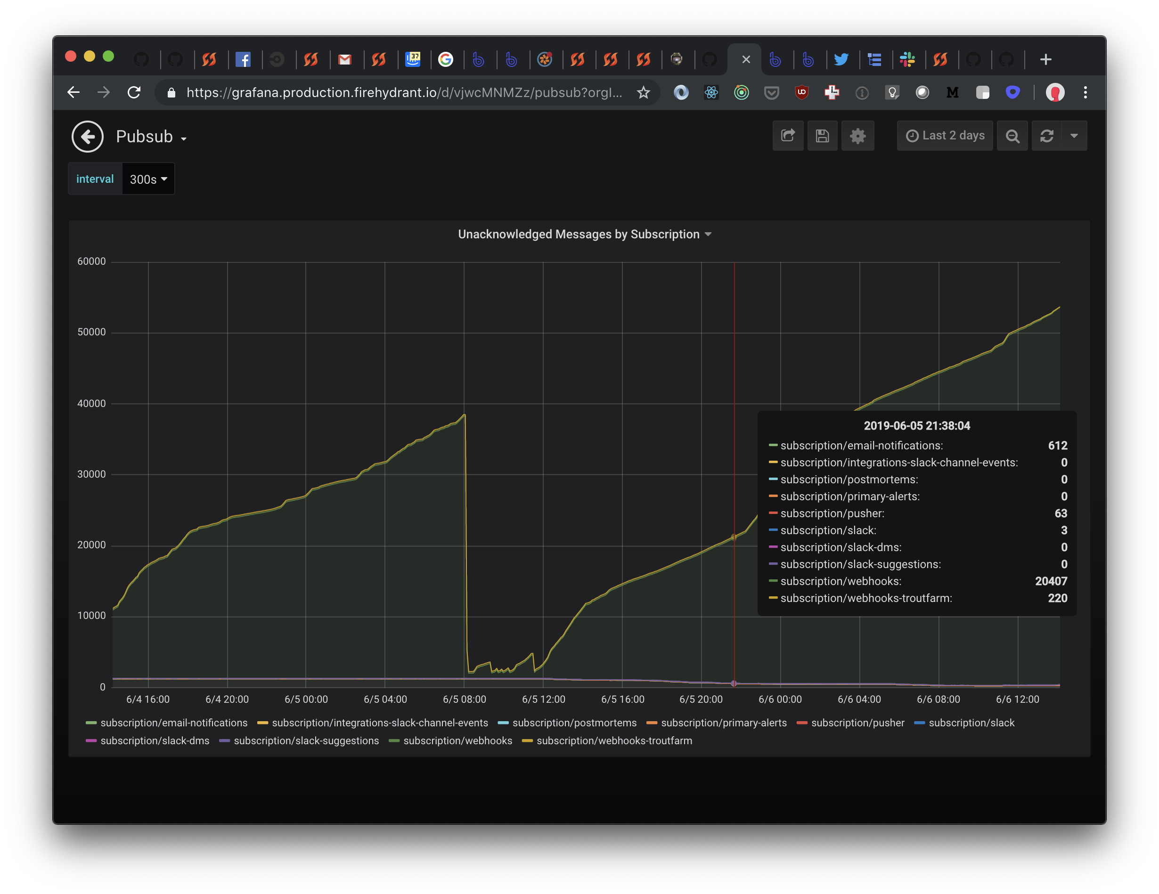1159x894 pixels.
Task: Open the interval 300s dropdown
Action: pos(148,179)
